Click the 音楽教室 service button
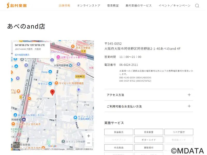Image resolution: width=207 pixels, height=155 pixels. click(x=149, y=132)
